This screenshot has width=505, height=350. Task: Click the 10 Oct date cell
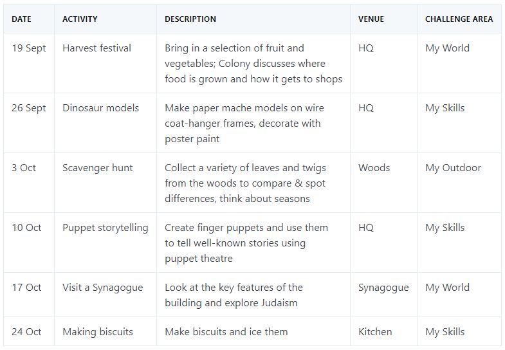coord(26,228)
